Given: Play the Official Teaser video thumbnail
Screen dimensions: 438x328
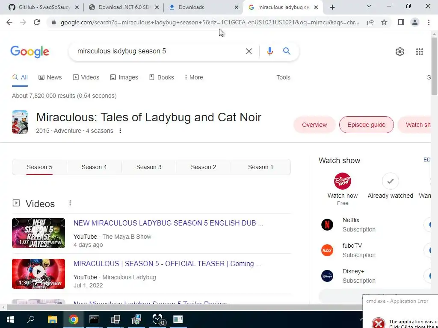Looking at the screenshot, I should tap(38, 274).
